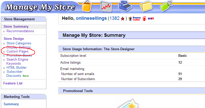Click the yellow folder icon in header
The width and height of the screenshot is (205, 108).
pos(146,6)
